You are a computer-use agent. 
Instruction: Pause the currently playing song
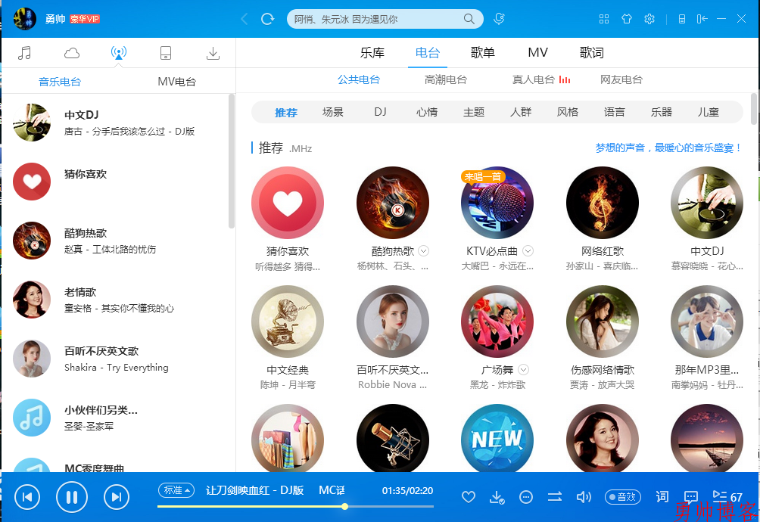[72, 497]
